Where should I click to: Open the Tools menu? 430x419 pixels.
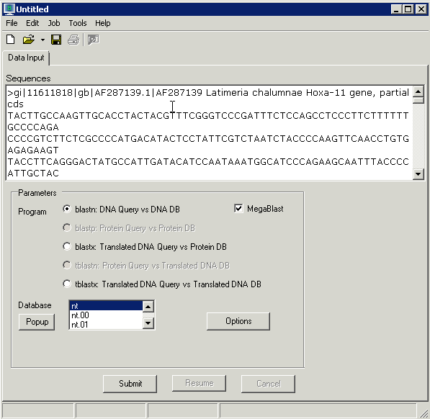[78, 23]
